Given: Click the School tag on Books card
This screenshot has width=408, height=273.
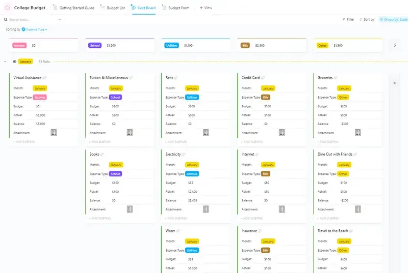Looking at the screenshot, I should point(115,174).
